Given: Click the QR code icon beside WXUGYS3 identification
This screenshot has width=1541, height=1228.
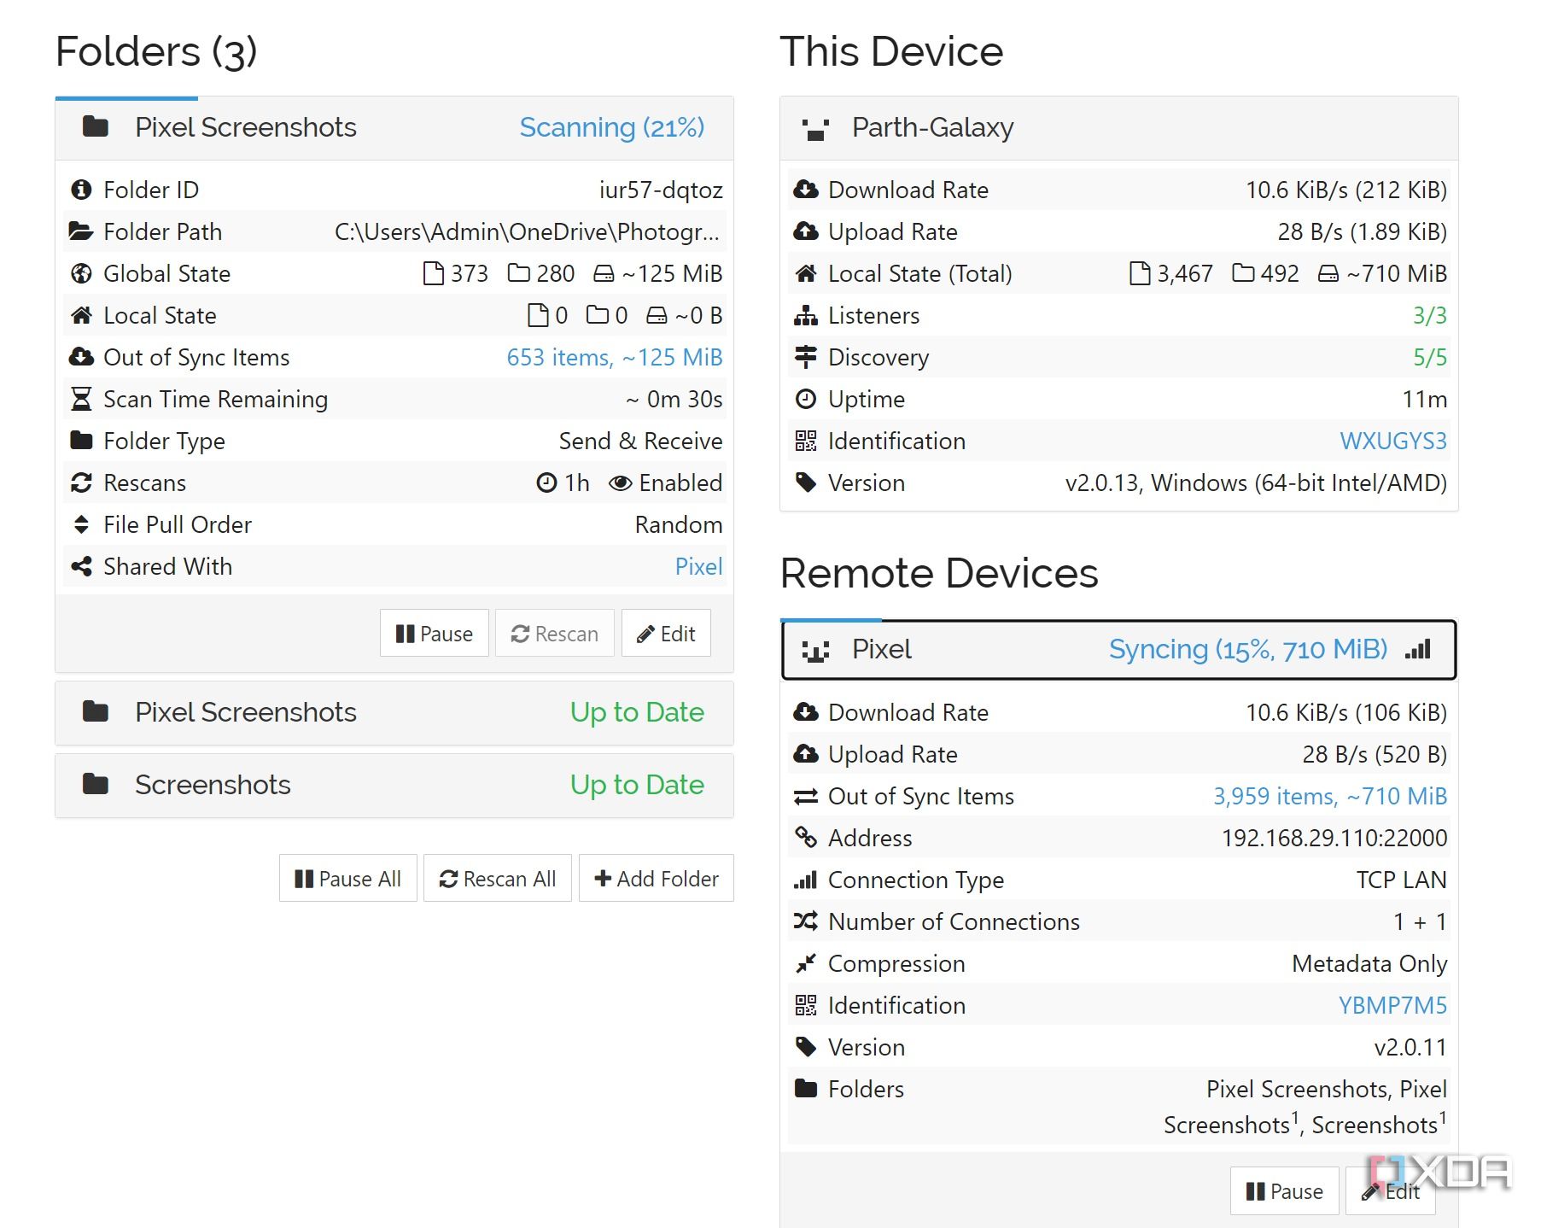Looking at the screenshot, I should pyautogui.click(x=805, y=441).
